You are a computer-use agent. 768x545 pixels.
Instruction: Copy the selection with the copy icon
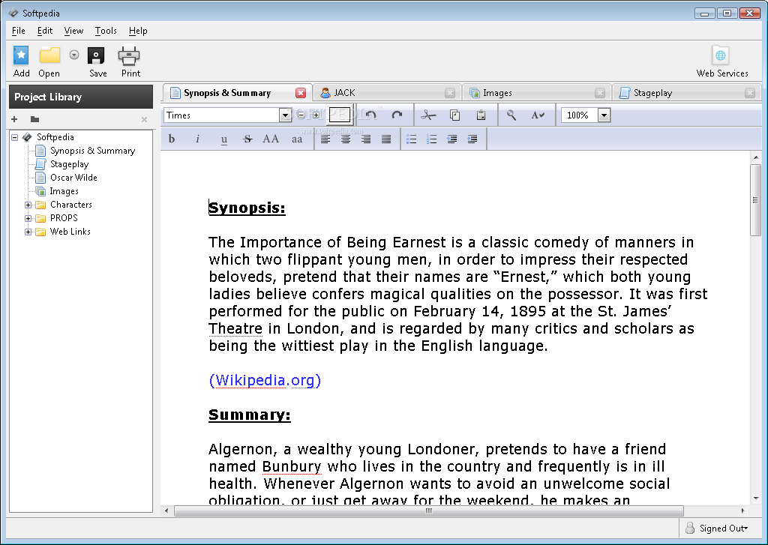coord(455,115)
